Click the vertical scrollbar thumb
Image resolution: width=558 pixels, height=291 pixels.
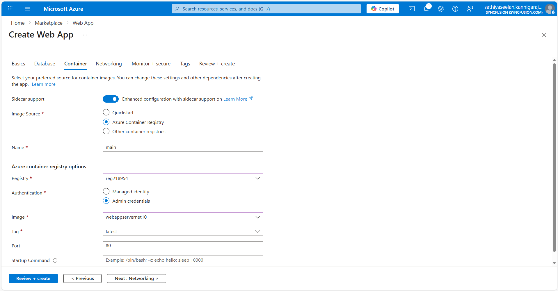pos(554,157)
